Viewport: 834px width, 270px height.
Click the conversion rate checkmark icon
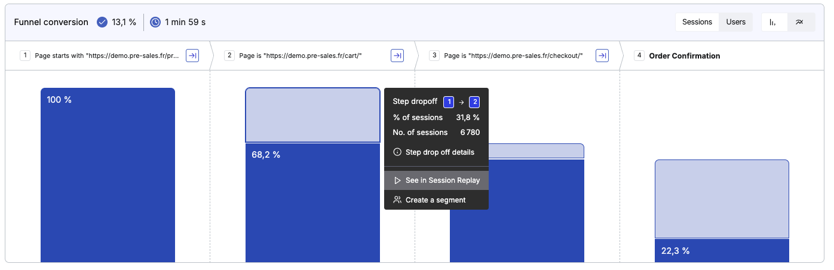click(x=102, y=22)
